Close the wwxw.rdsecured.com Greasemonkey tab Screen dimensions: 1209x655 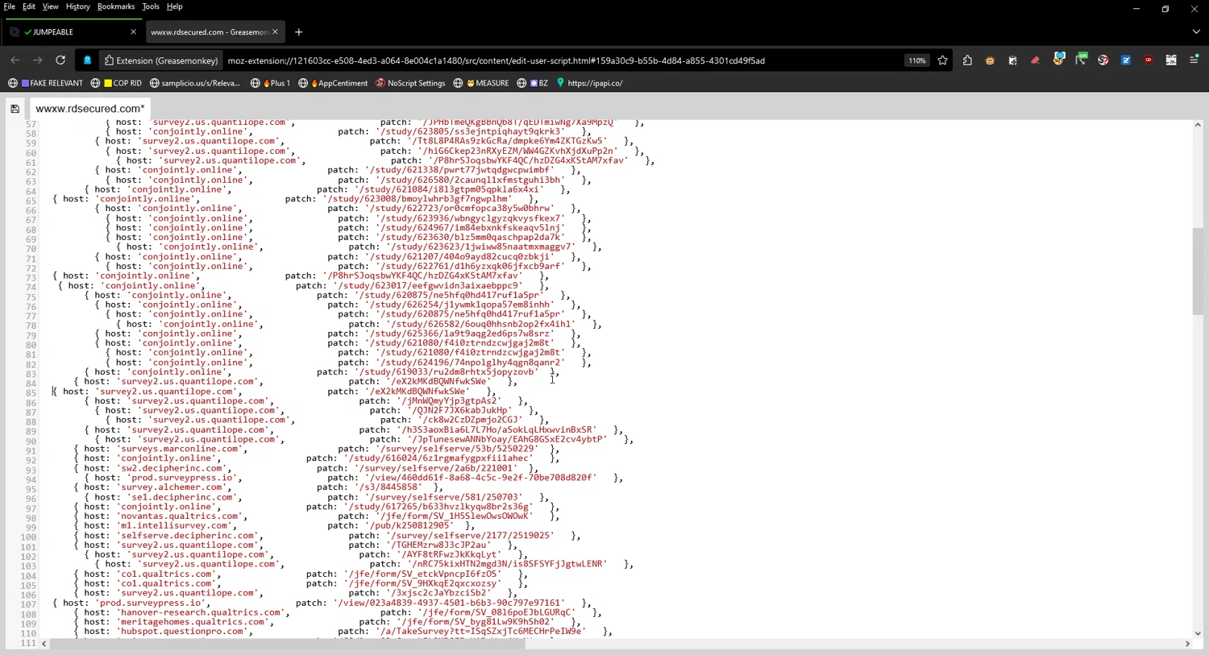[275, 32]
